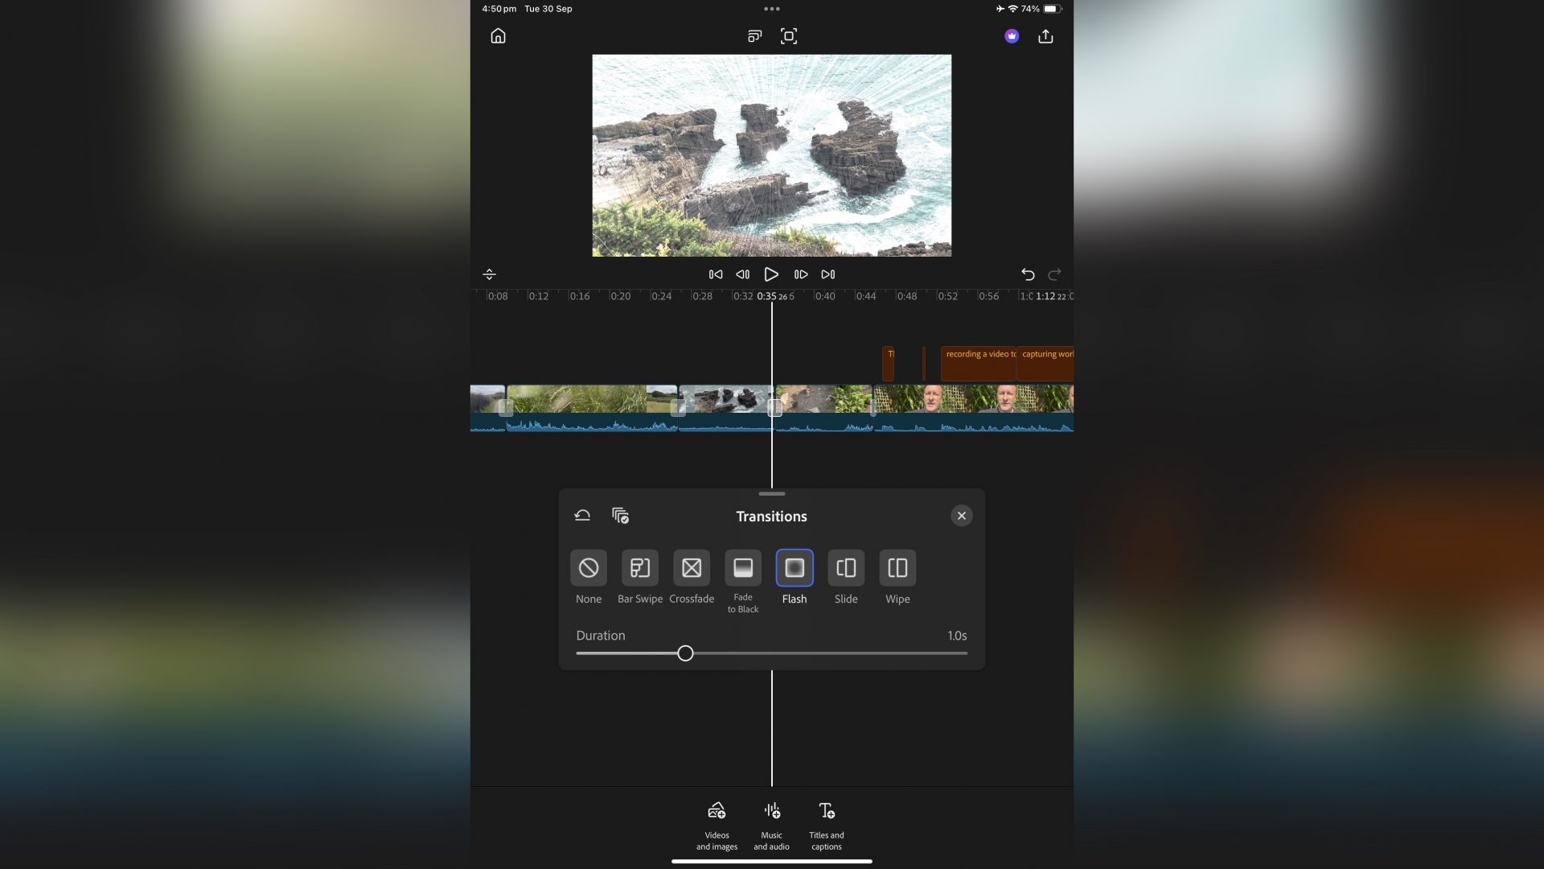Select the 'recording a video to' caption clip
The image size is (1544, 869).
coord(978,364)
